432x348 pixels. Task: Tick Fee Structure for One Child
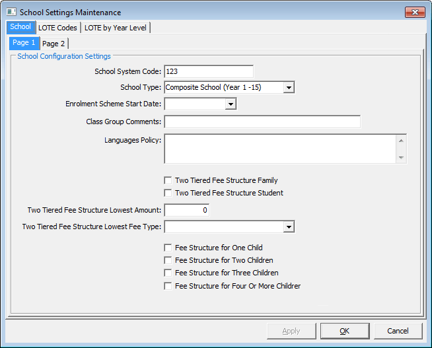point(168,248)
